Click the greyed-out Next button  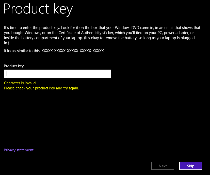coord(163,166)
